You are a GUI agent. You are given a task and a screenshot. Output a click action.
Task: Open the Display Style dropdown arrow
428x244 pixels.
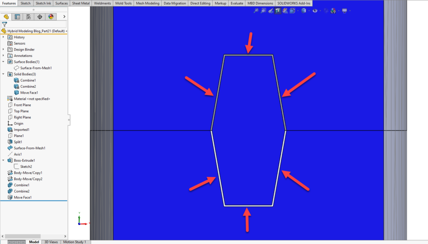(308, 11)
